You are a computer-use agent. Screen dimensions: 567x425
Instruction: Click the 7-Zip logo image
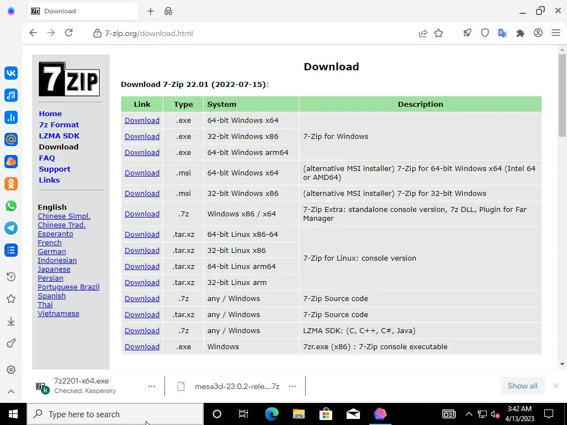pyautogui.click(x=69, y=79)
